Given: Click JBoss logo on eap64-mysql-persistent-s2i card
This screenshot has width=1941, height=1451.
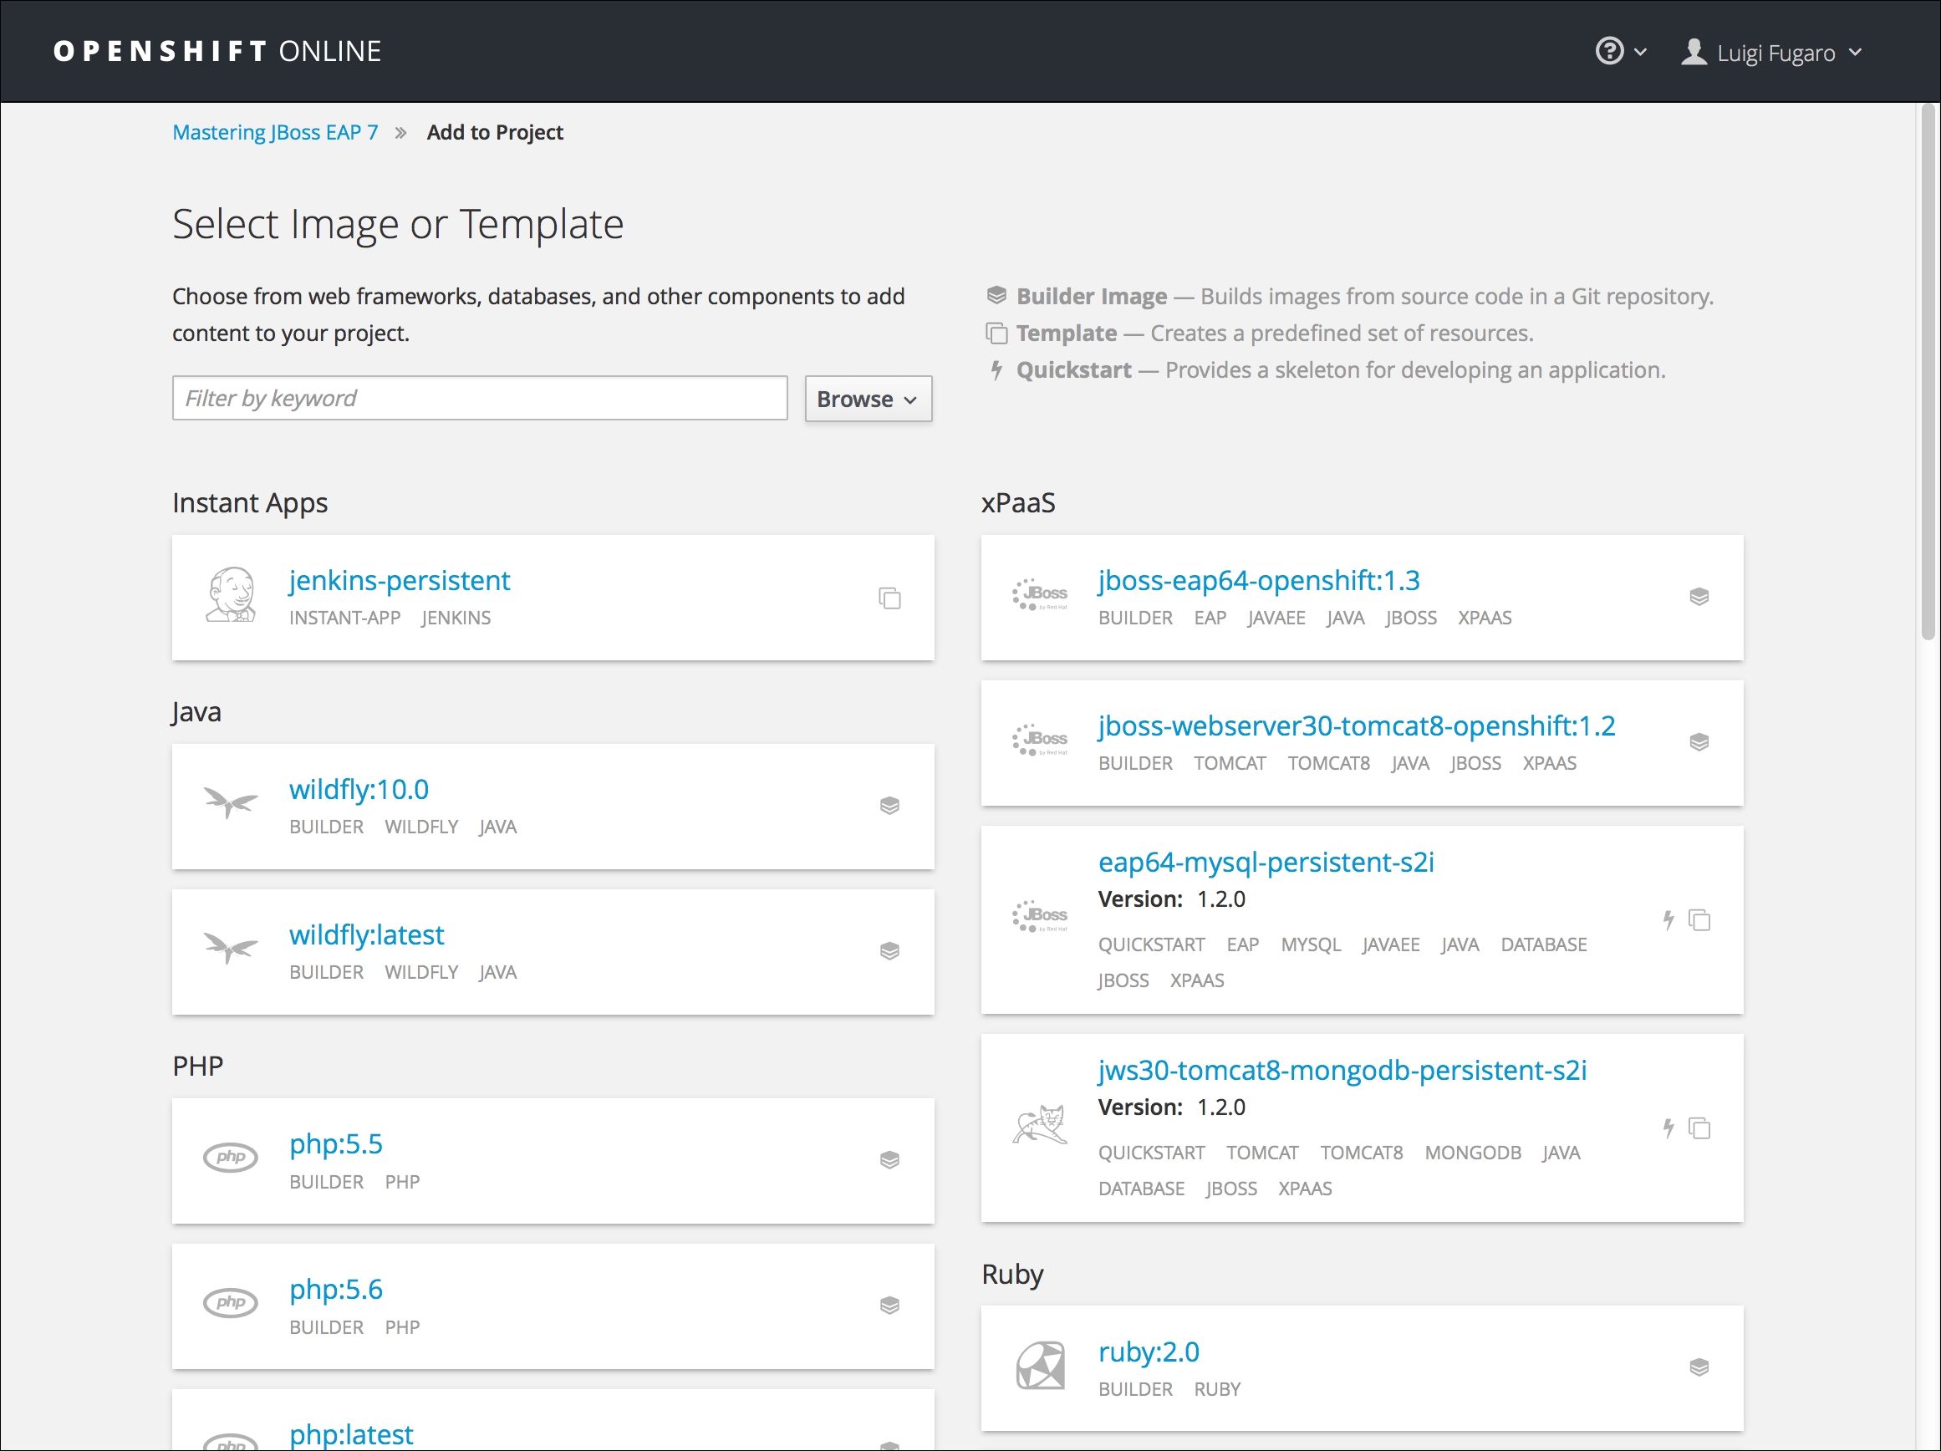Looking at the screenshot, I should pyautogui.click(x=1040, y=917).
